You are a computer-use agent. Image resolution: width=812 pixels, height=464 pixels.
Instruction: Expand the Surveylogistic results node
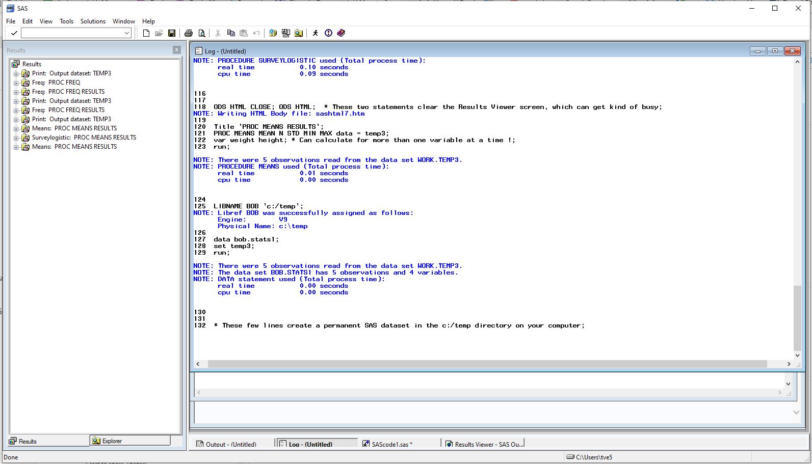click(x=16, y=138)
